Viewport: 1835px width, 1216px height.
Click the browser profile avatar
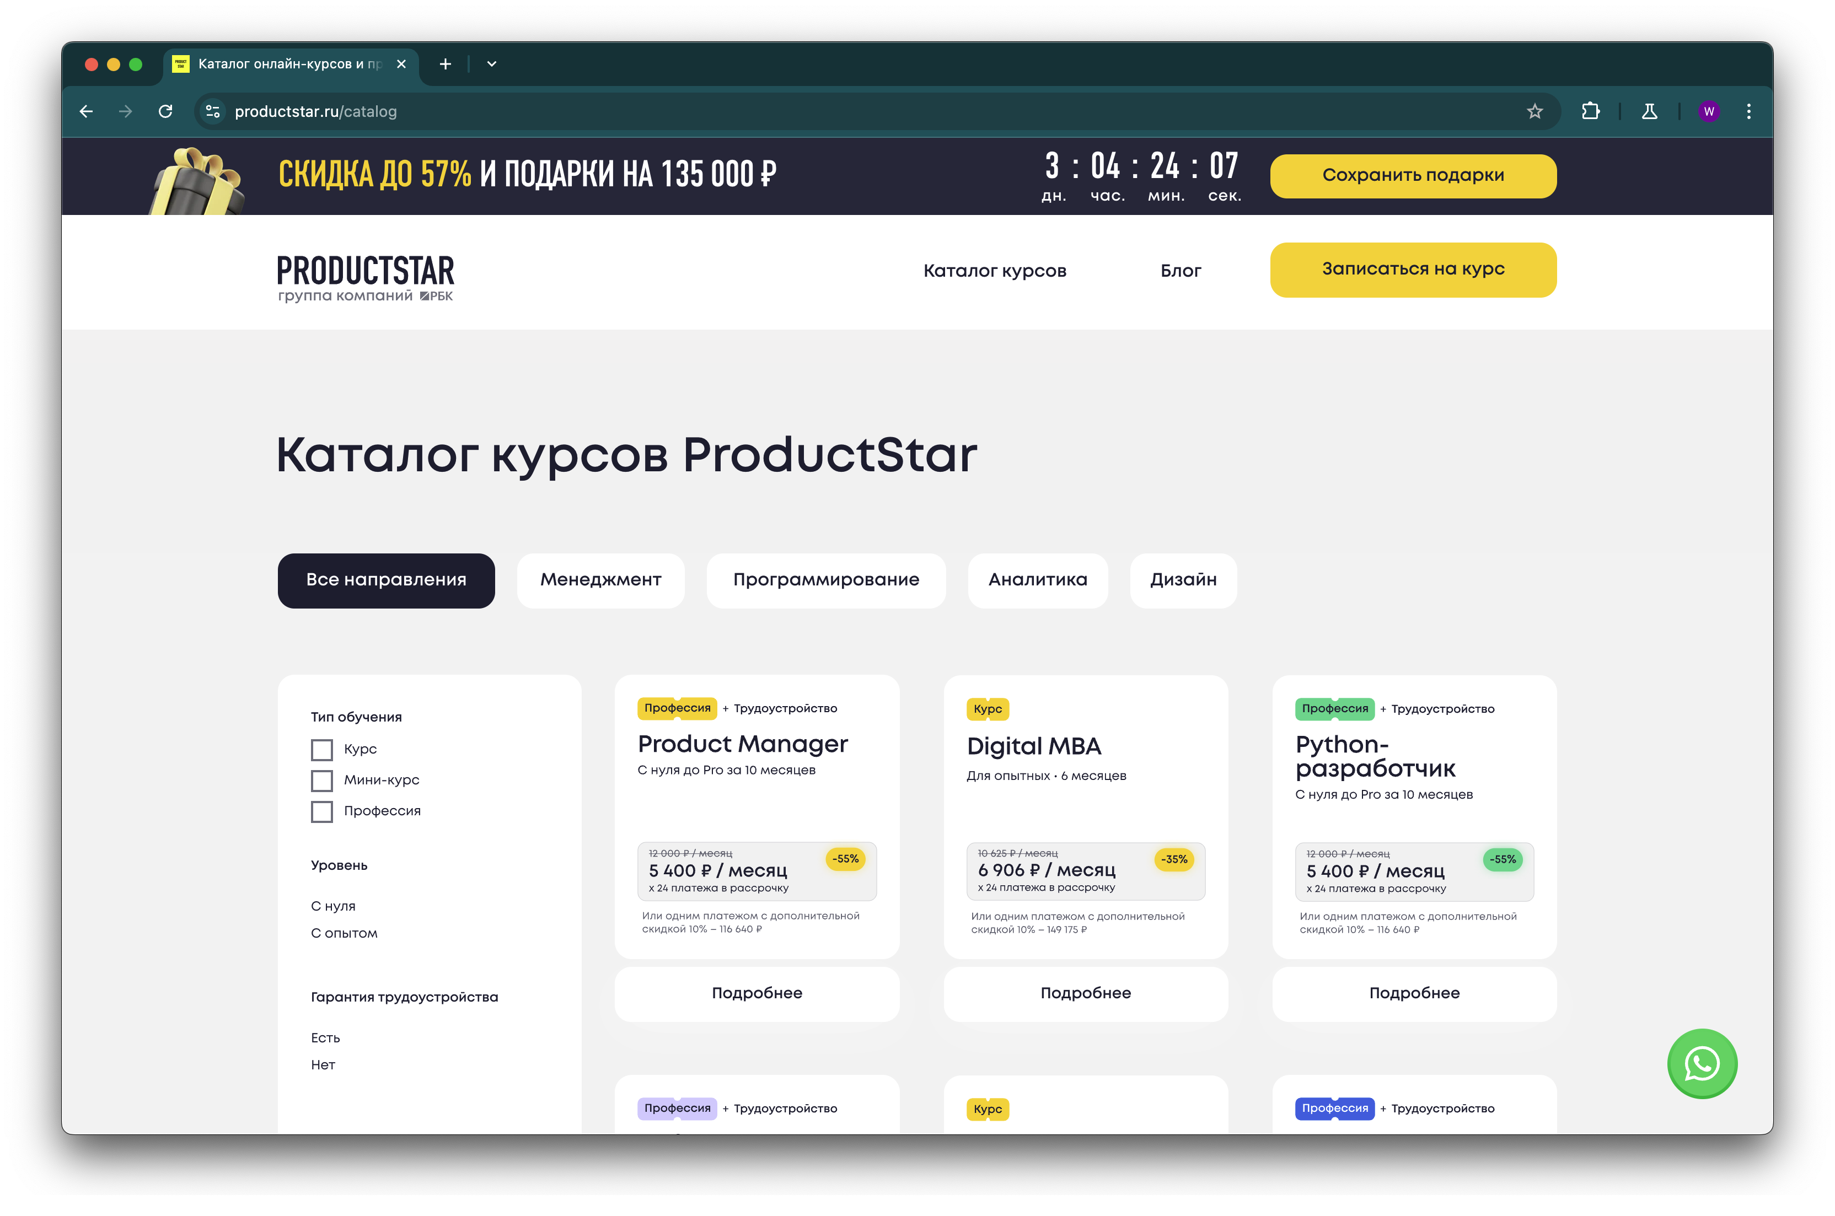coord(1709,111)
